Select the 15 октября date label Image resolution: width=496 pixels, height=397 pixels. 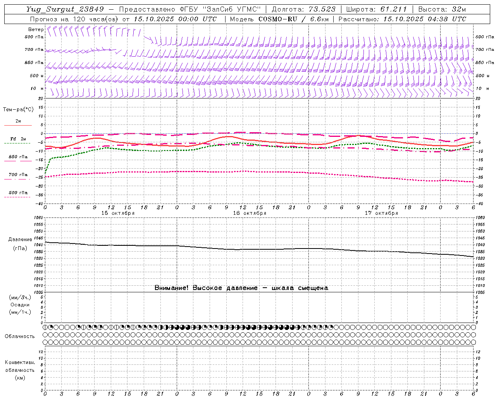pos(118,213)
